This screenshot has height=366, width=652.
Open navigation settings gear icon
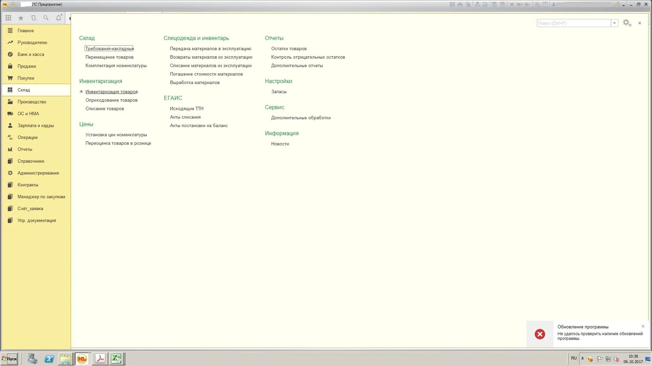[627, 23]
